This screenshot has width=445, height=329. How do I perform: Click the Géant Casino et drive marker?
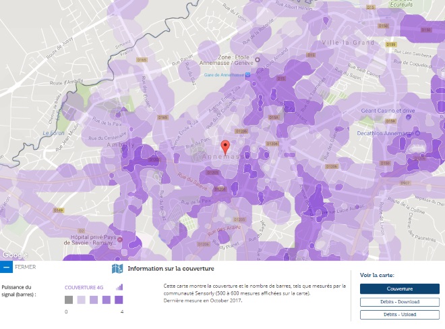click(408, 117)
